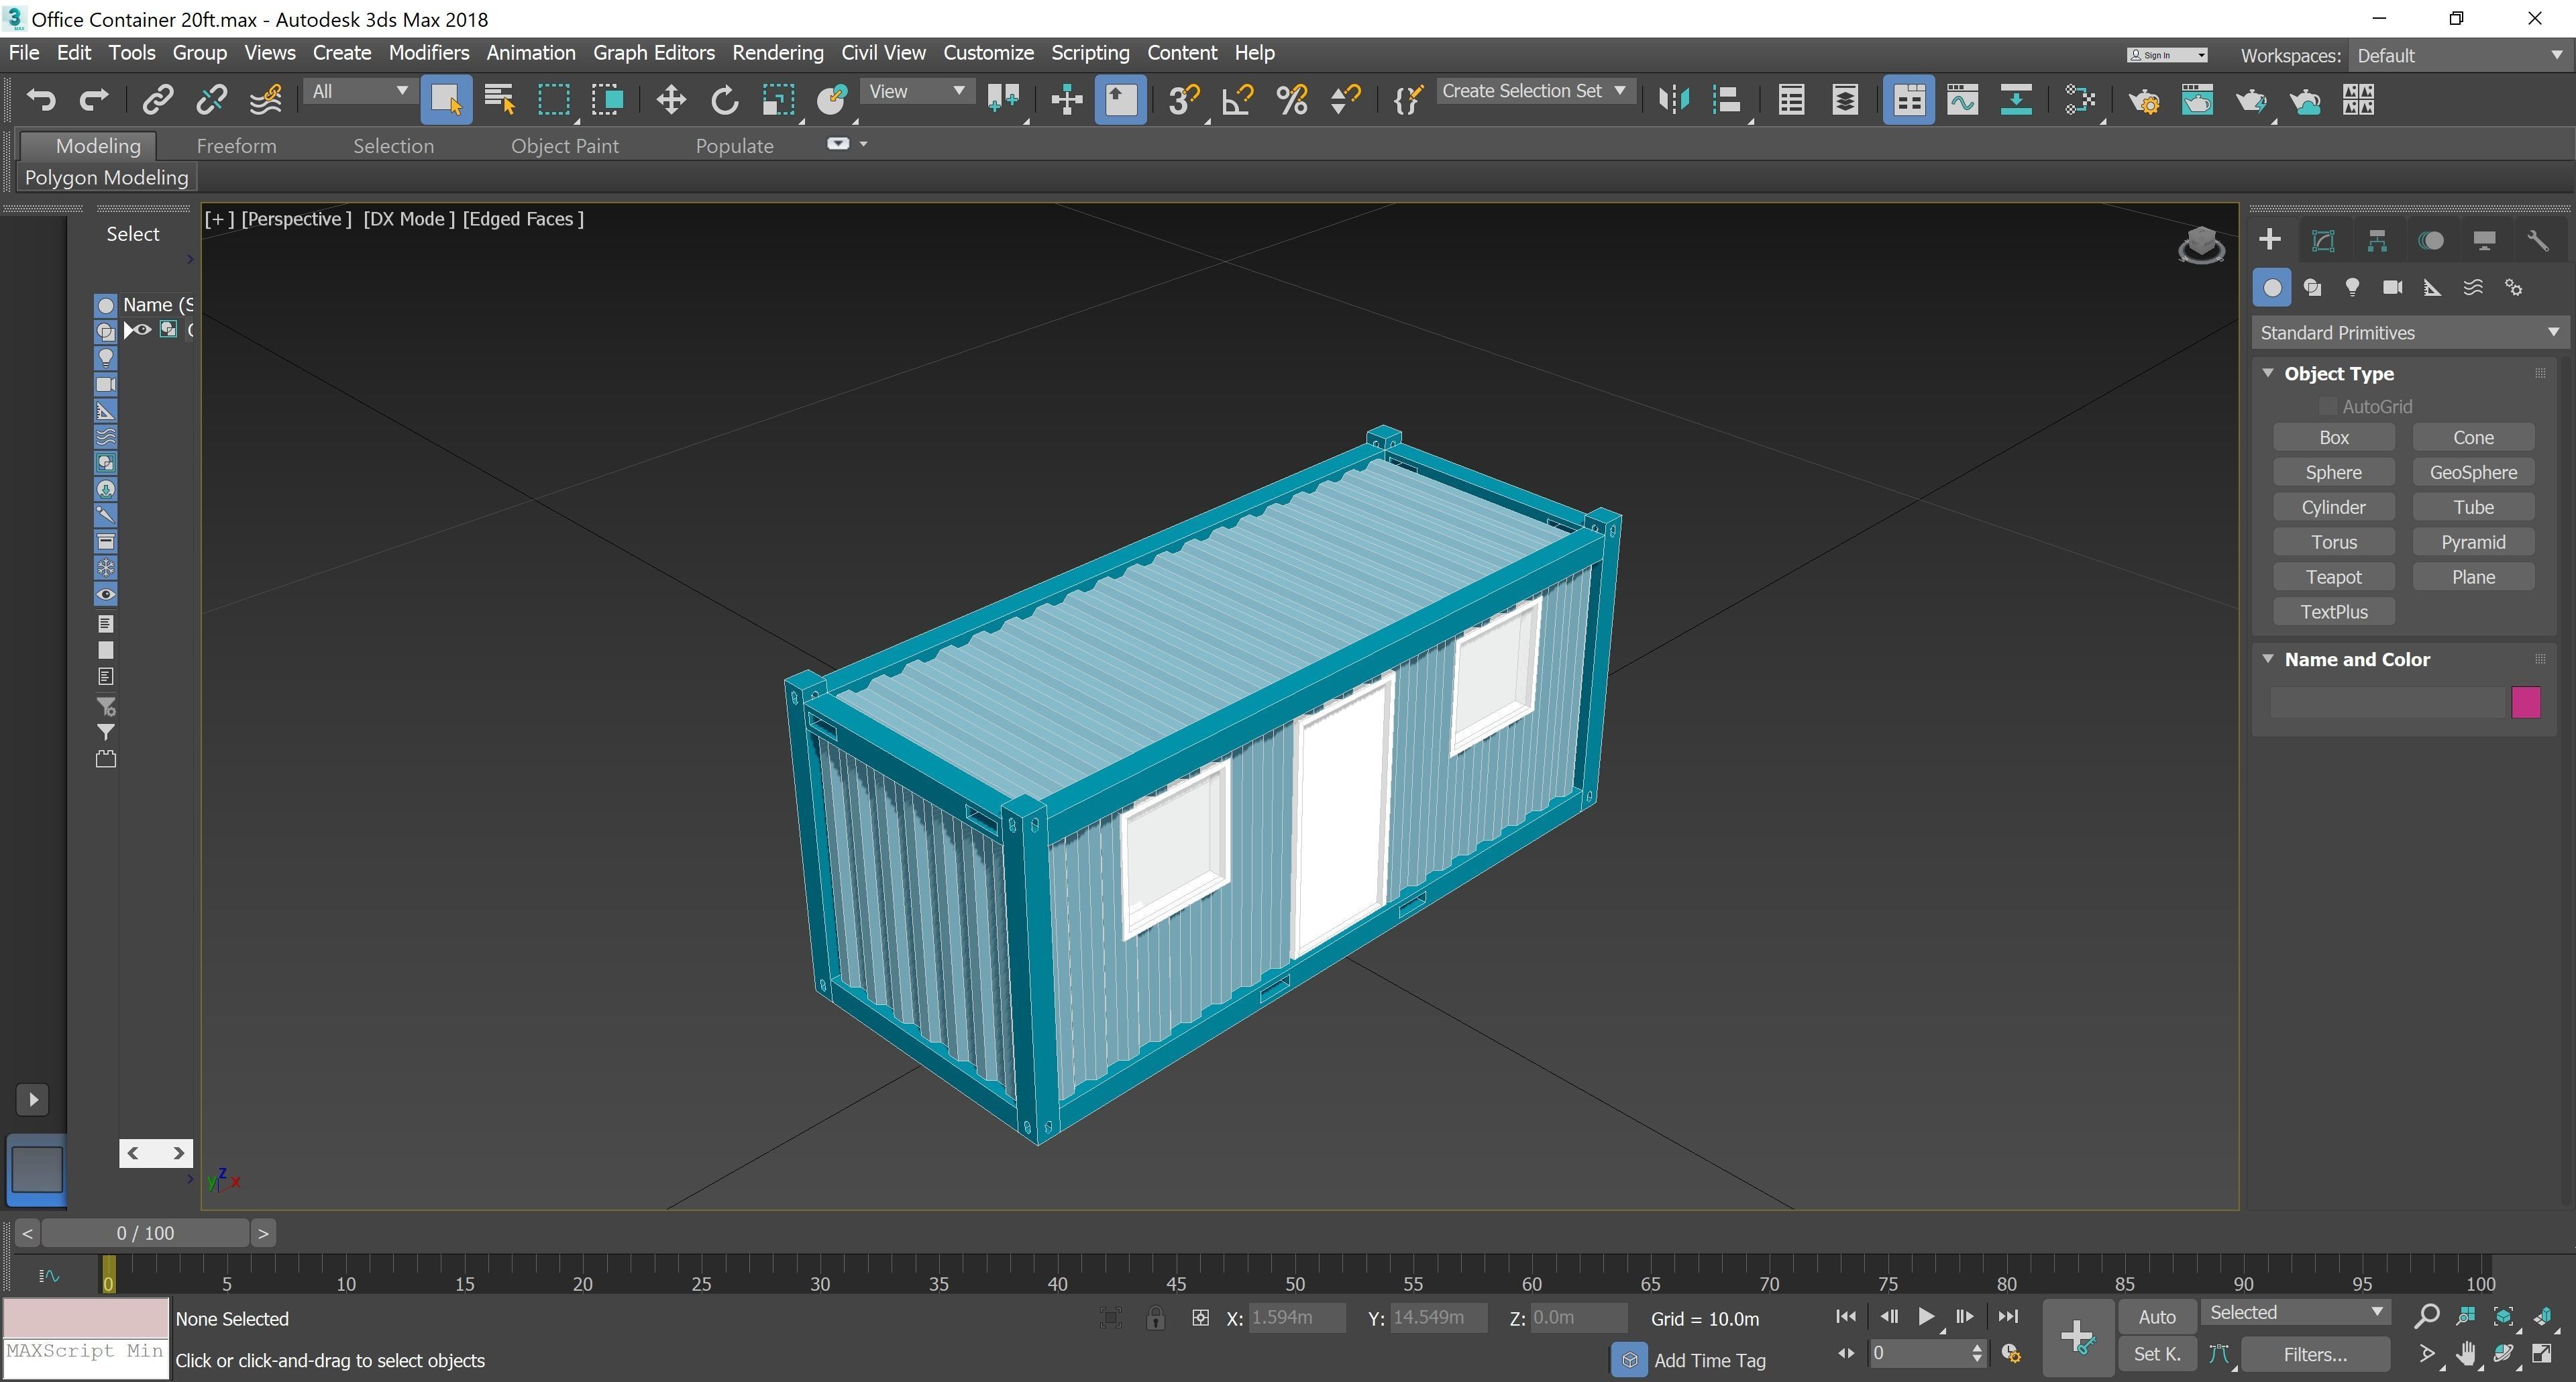The image size is (2576, 1382).
Task: Switch to the Freeform ribbon tab
Action: 236,146
